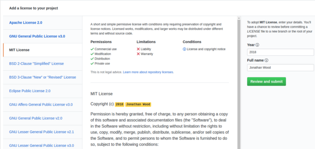Pick GNU Lesser General Public License v3.0
This screenshot has width=315, height=149.
tap(43, 145)
